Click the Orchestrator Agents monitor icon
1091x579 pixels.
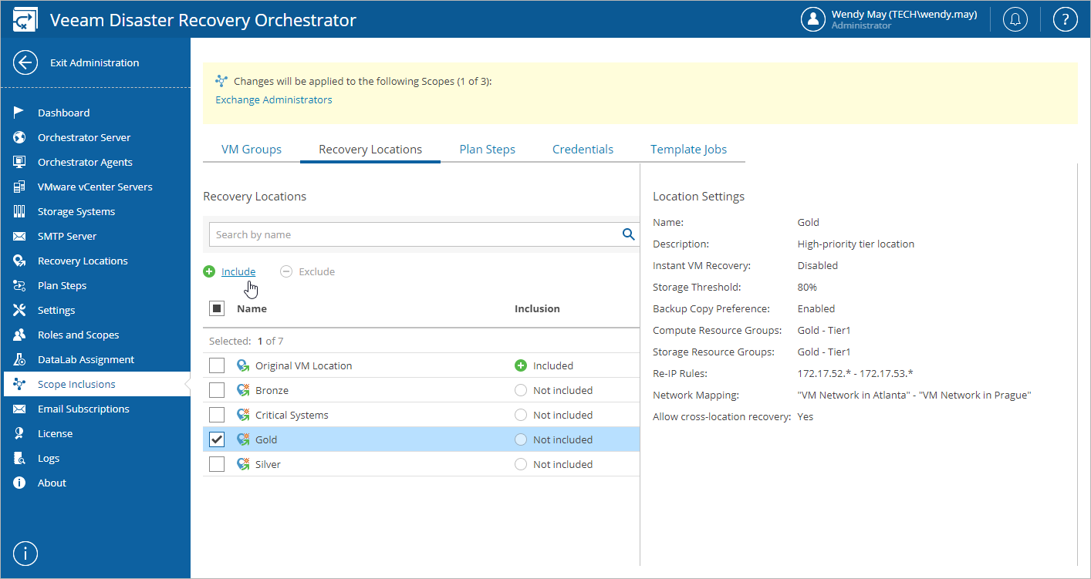pos(20,162)
